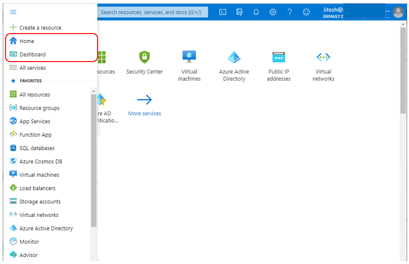Click the Resource groups cube icon
The width and height of the screenshot is (409, 264).
click(x=13, y=107)
